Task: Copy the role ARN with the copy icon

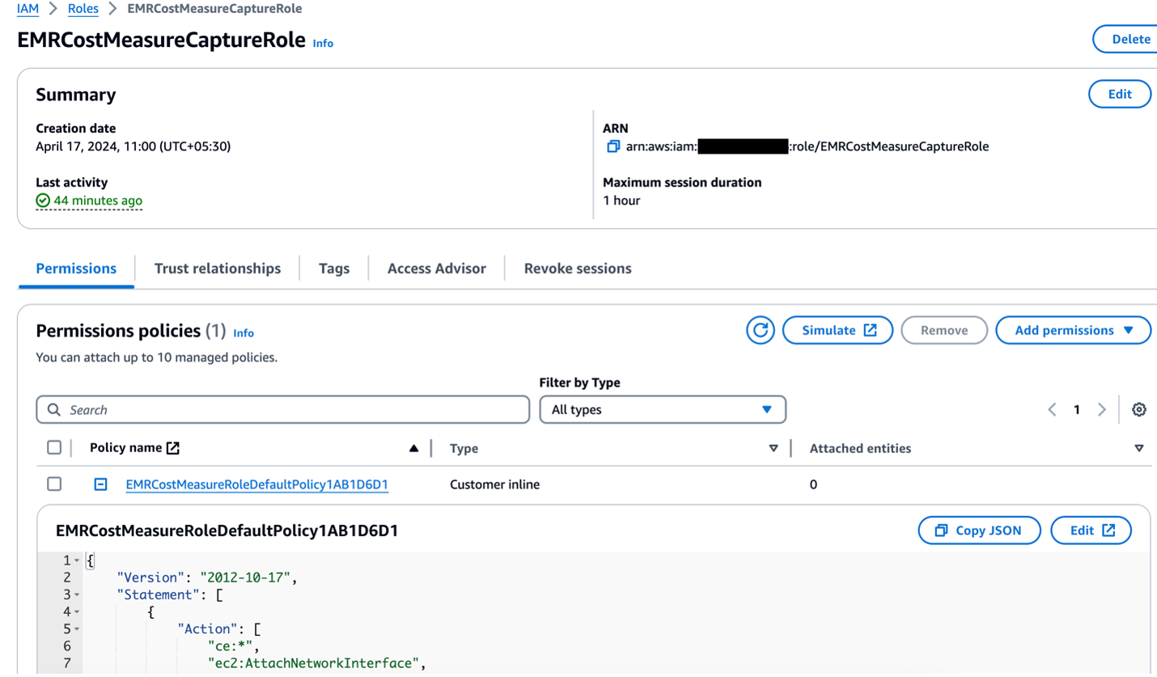Action: pyautogui.click(x=612, y=147)
